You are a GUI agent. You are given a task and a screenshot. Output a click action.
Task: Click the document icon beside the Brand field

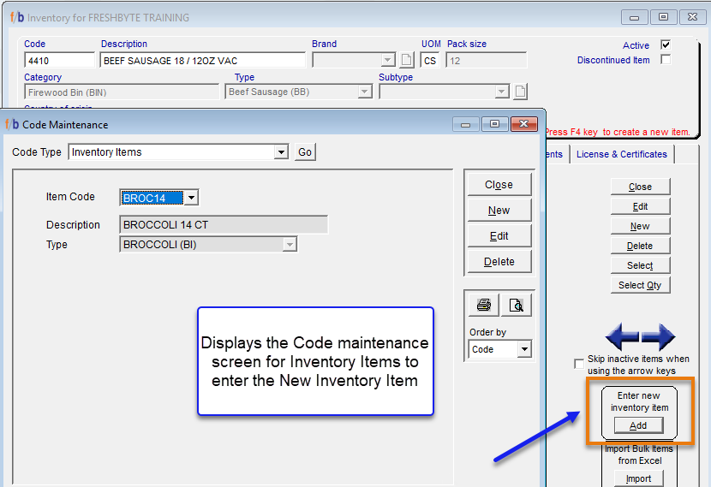[x=407, y=61]
